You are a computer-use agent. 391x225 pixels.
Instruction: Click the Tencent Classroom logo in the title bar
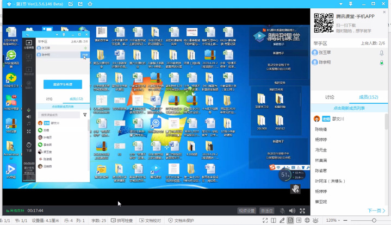click(x=9, y=4)
